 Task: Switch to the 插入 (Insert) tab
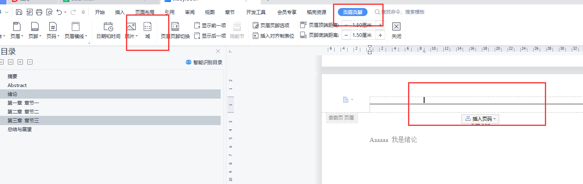tap(120, 12)
